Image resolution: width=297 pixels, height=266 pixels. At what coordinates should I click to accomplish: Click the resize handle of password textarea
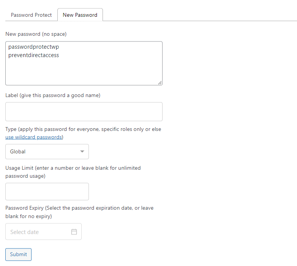160,83
